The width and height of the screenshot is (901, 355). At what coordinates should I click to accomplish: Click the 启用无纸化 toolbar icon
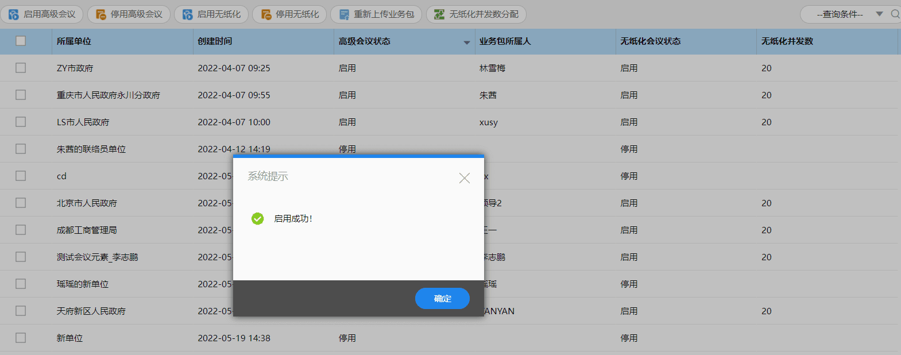coord(187,14)
